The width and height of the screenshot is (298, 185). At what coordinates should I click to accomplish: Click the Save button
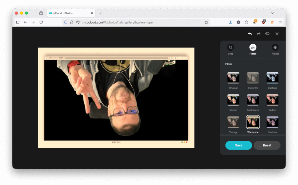(x=238, y=145)
